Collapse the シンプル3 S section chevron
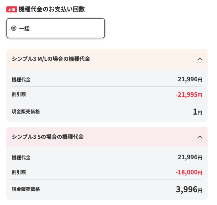Screen dimensions: 217x205 tap(200, 137)
